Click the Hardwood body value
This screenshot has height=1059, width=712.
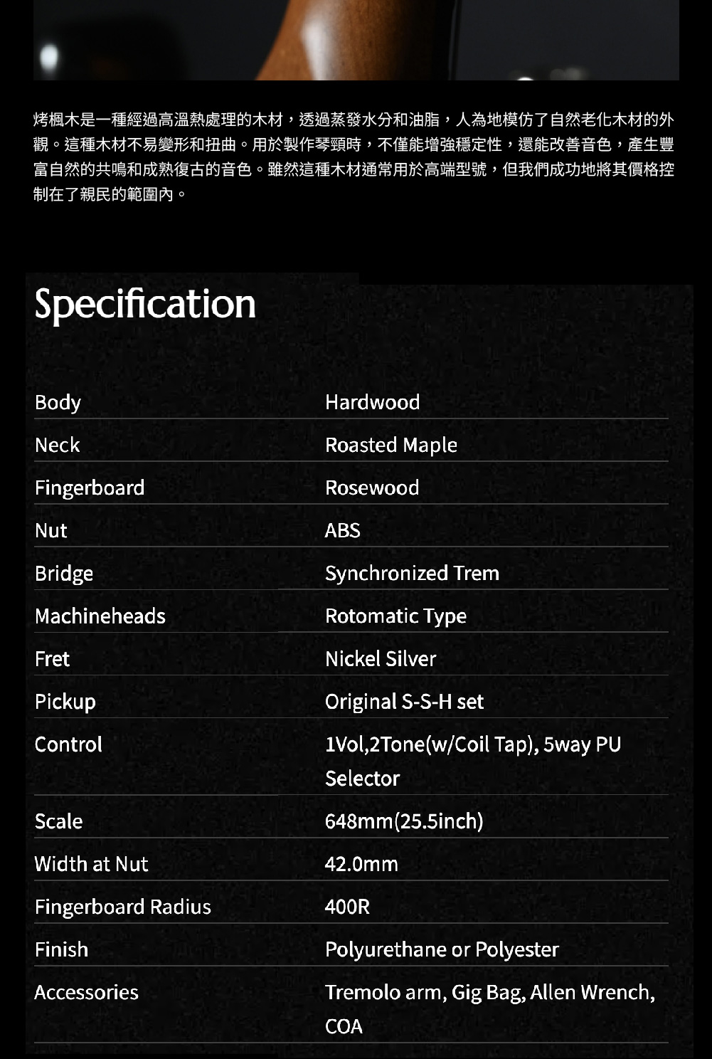(x=372, y=402)
